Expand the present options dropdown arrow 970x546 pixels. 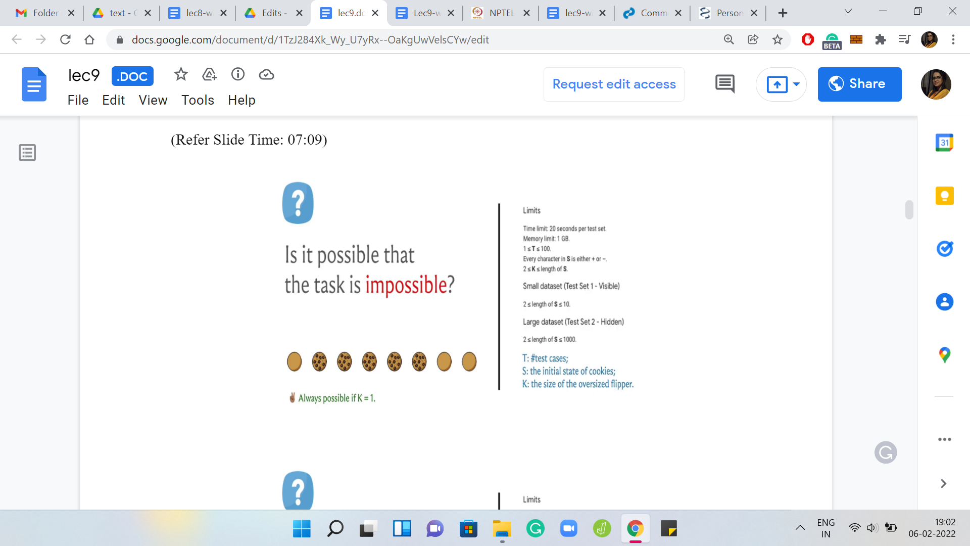pos(797,84)
